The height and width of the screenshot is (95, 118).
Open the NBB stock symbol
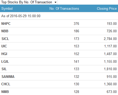[x=5, y=31]
